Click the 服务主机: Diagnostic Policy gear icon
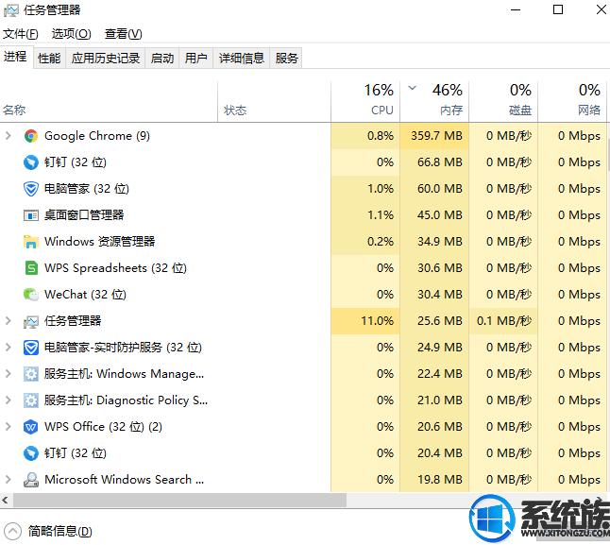The width and height of the screenshot is (610, 545). point(31,400)
